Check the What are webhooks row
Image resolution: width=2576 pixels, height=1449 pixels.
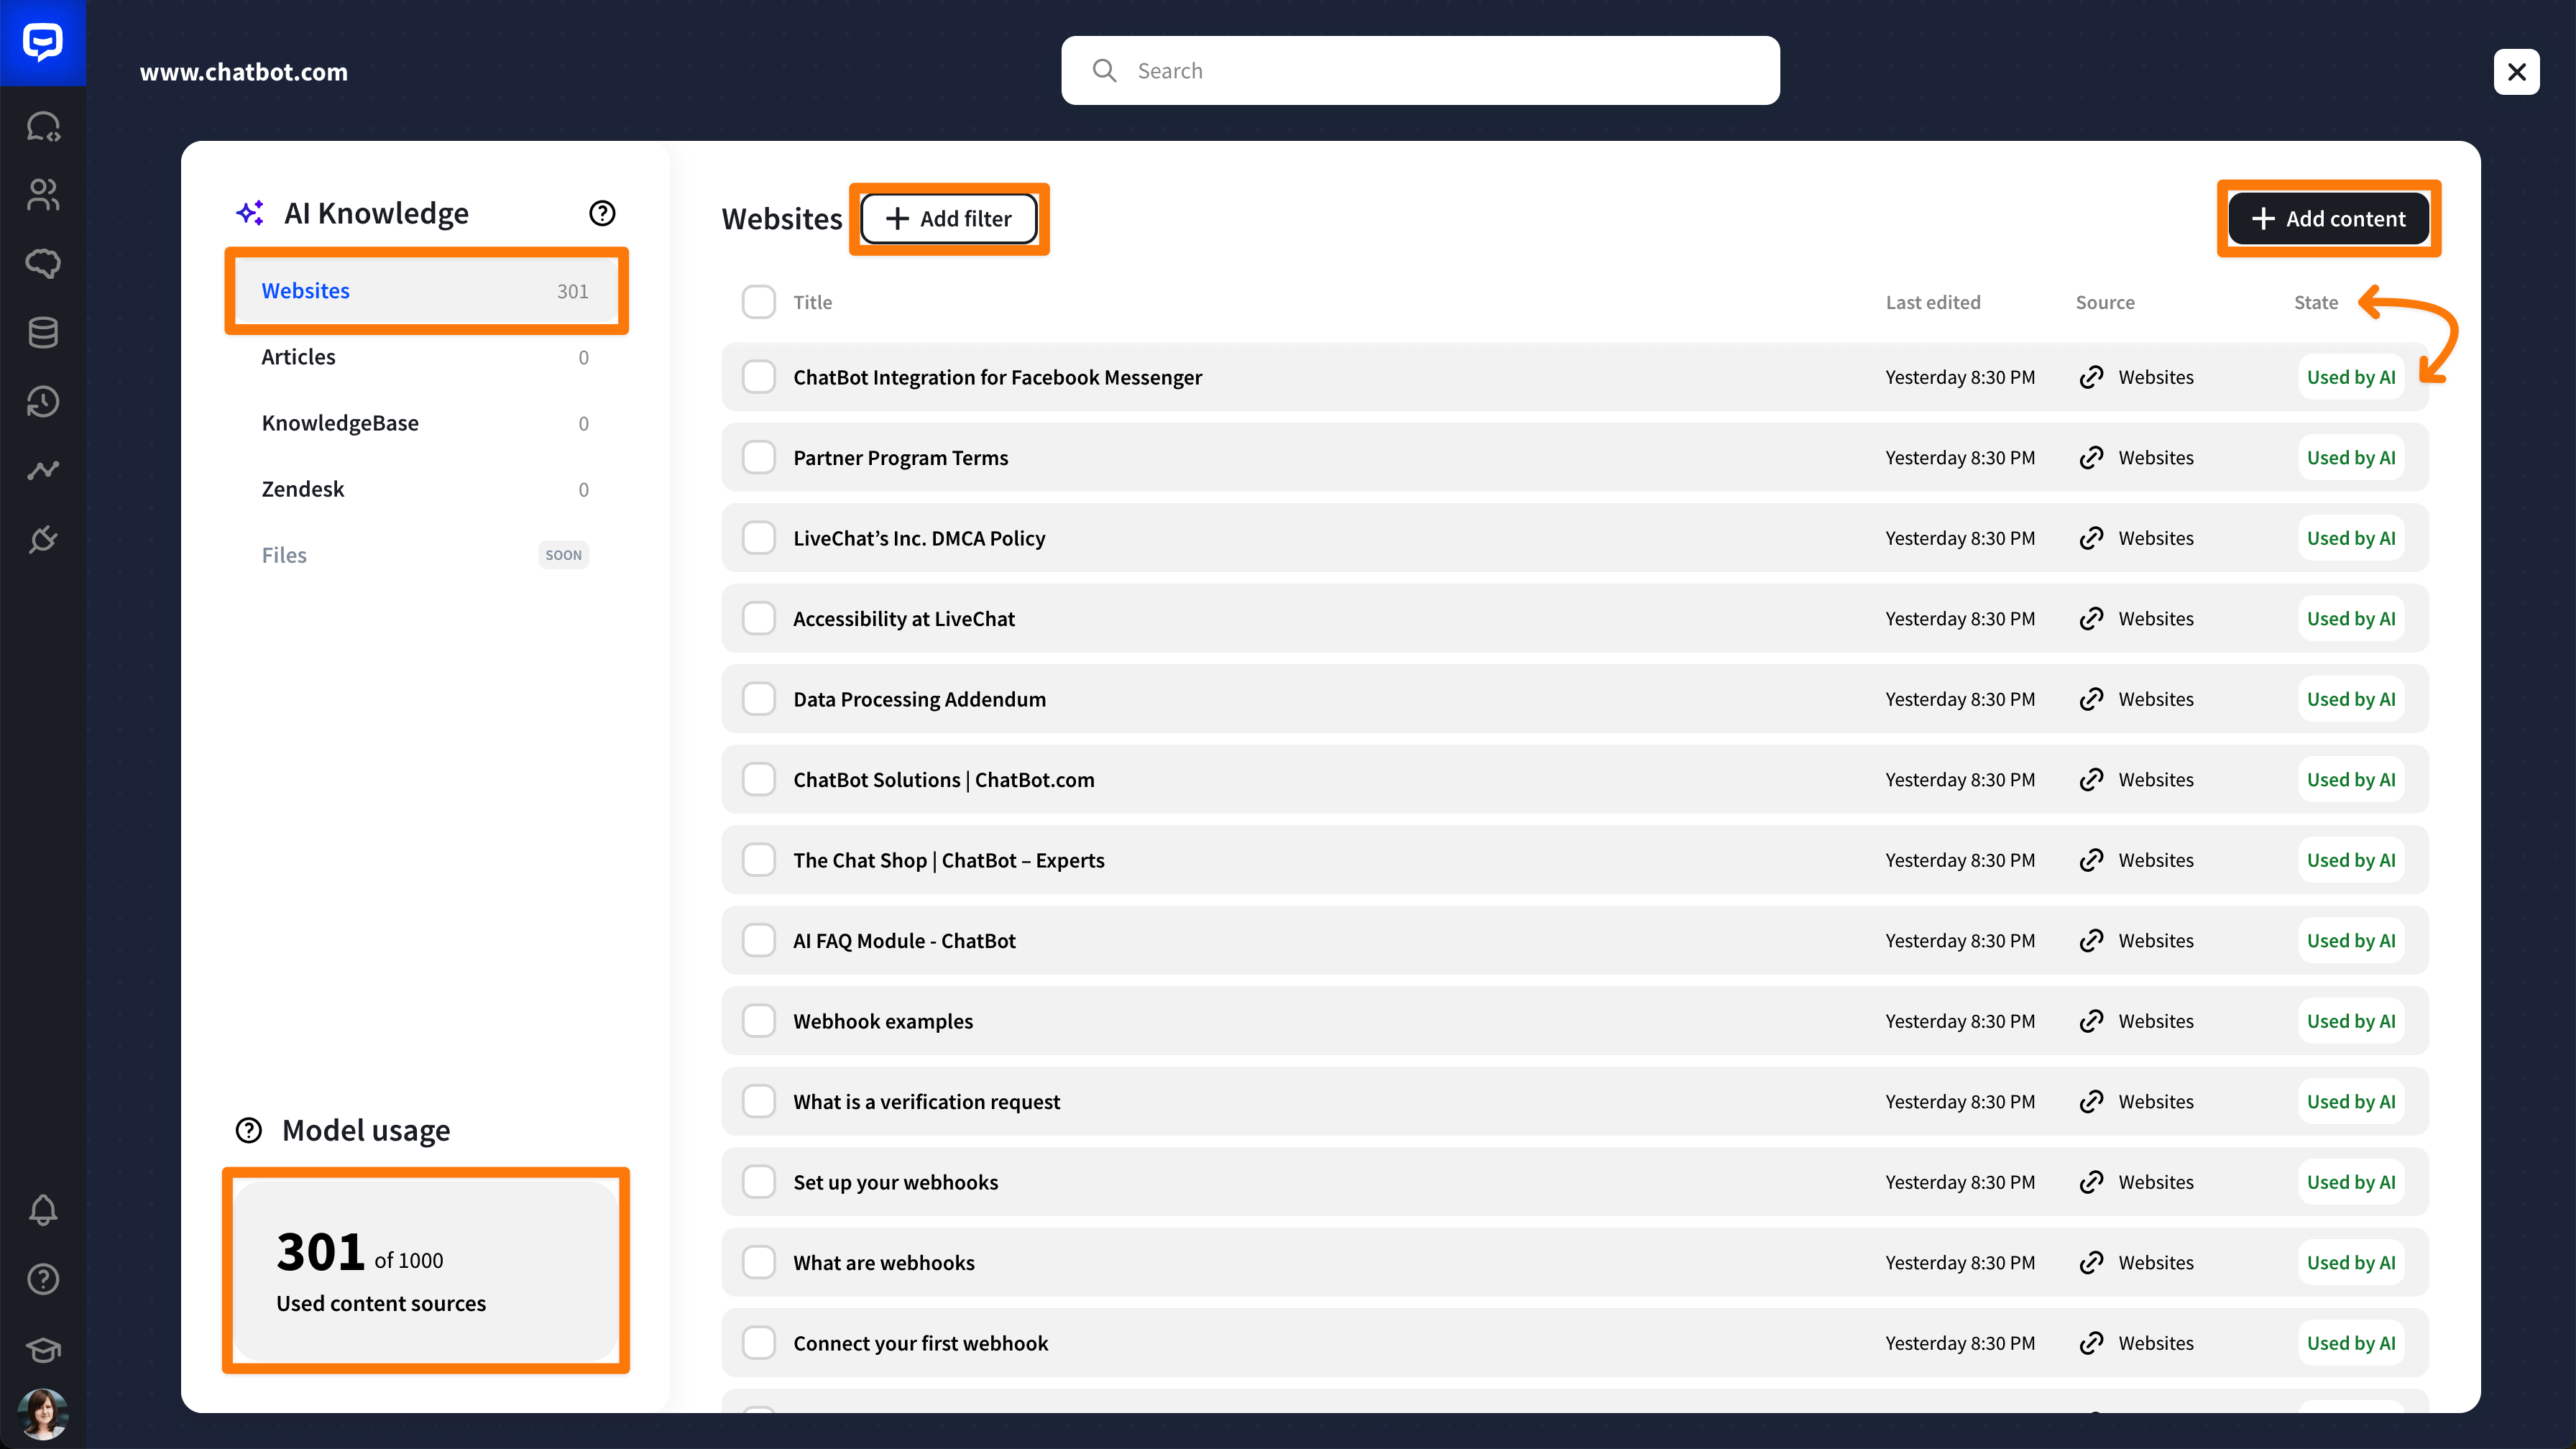[759, 1263]
